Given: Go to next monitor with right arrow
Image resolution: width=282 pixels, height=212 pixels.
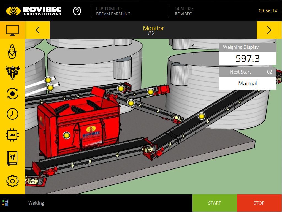Looking at the screenshot, I should pyautogui.click(x=269, y=30).
